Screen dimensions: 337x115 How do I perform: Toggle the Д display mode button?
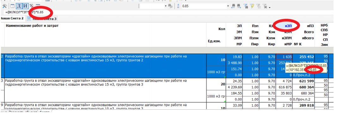click(x=19, y=6)
